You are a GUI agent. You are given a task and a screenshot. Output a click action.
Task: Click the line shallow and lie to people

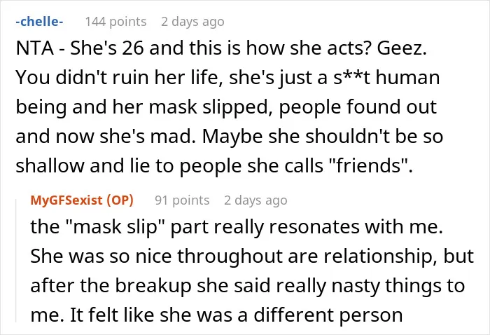pyautogui.click(x=214, y=166)
